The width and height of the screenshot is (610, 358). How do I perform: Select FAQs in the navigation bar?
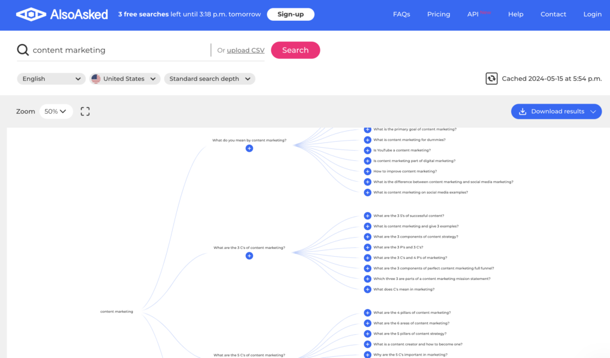pyautogui.click(x=402, y=14)
